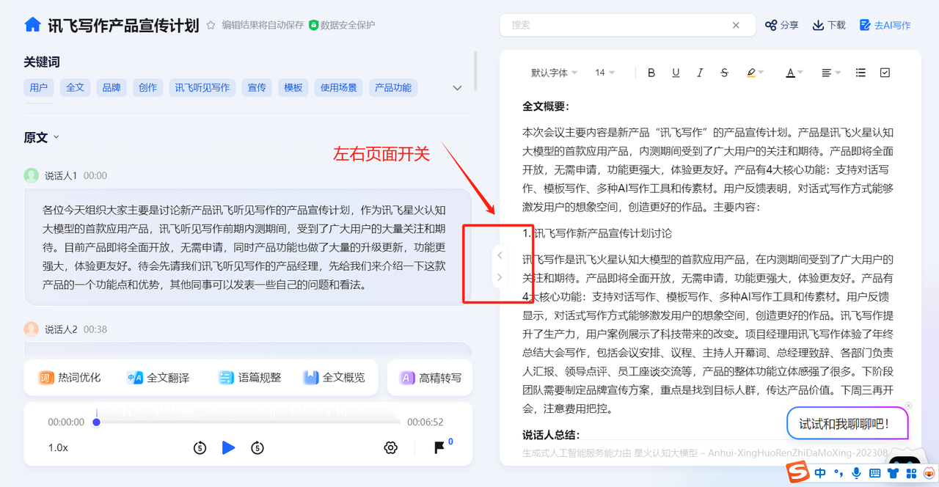Click the 下载 download button
939x487 pixels.
pos(829,25)
